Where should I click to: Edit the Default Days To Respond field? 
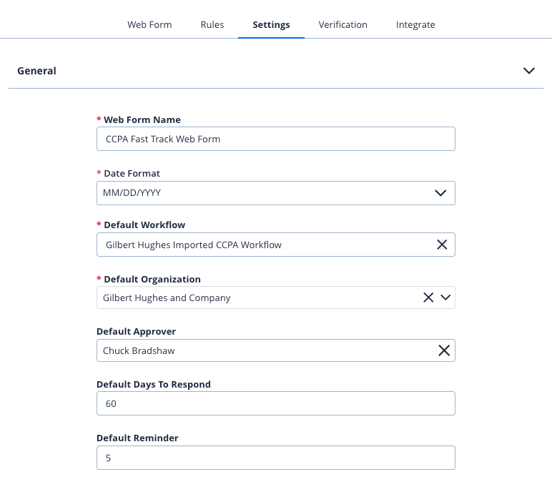[275, 403]
